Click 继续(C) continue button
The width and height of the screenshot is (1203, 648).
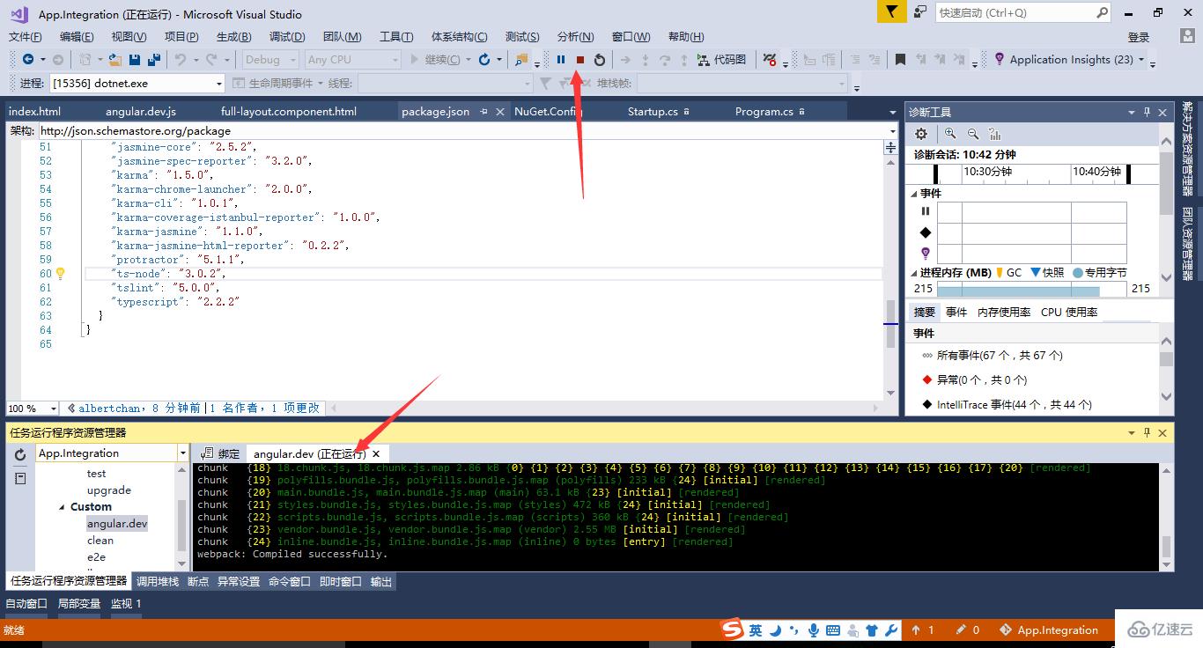pyautogui.click(x=436, y=60)
